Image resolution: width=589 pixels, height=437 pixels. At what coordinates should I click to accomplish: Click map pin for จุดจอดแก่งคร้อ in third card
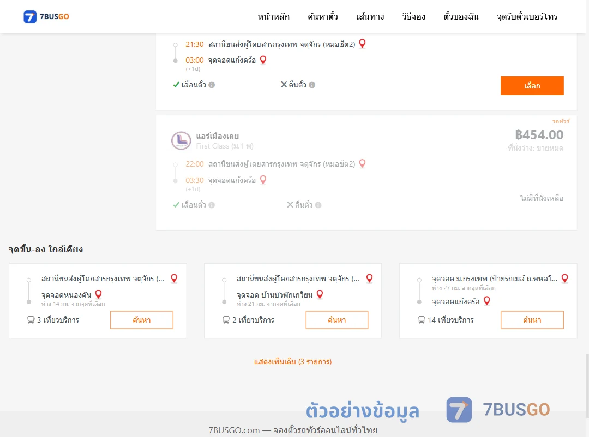pos(487,301)
